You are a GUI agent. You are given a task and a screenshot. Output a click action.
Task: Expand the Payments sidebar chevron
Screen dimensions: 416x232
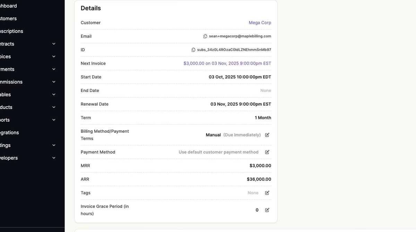click(x=54, y=69)
